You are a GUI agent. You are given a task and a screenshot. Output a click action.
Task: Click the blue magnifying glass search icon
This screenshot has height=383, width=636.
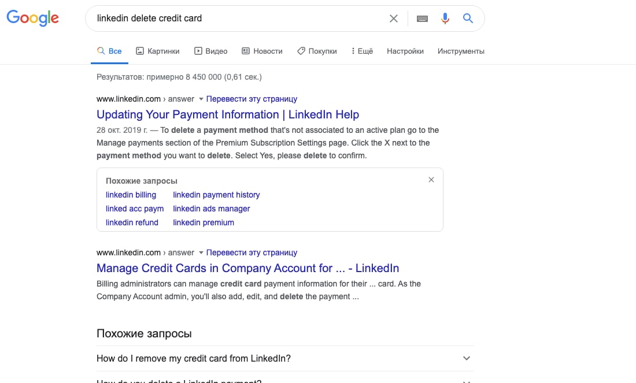point(468,18)
